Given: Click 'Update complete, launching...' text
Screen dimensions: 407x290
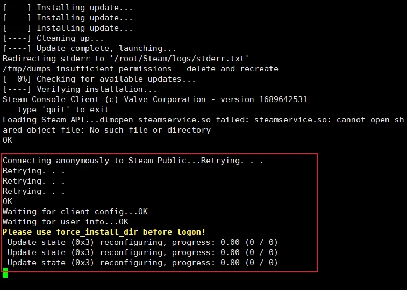Looking at the screenshot, I should (x=102, y=48).
